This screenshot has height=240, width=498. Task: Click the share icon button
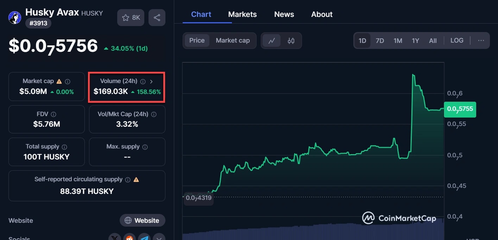[x=157, y=18]
